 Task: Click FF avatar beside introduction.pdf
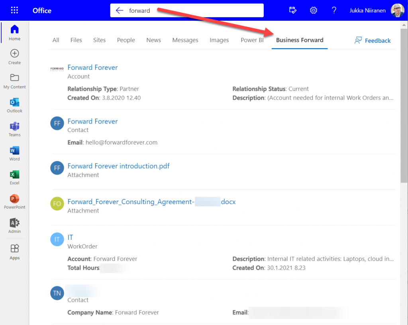57,168
